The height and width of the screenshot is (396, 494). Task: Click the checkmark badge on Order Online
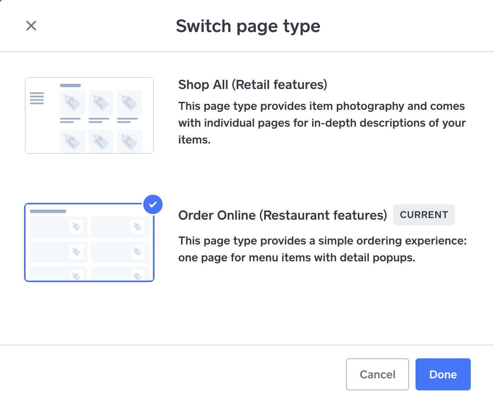(153, 204)
